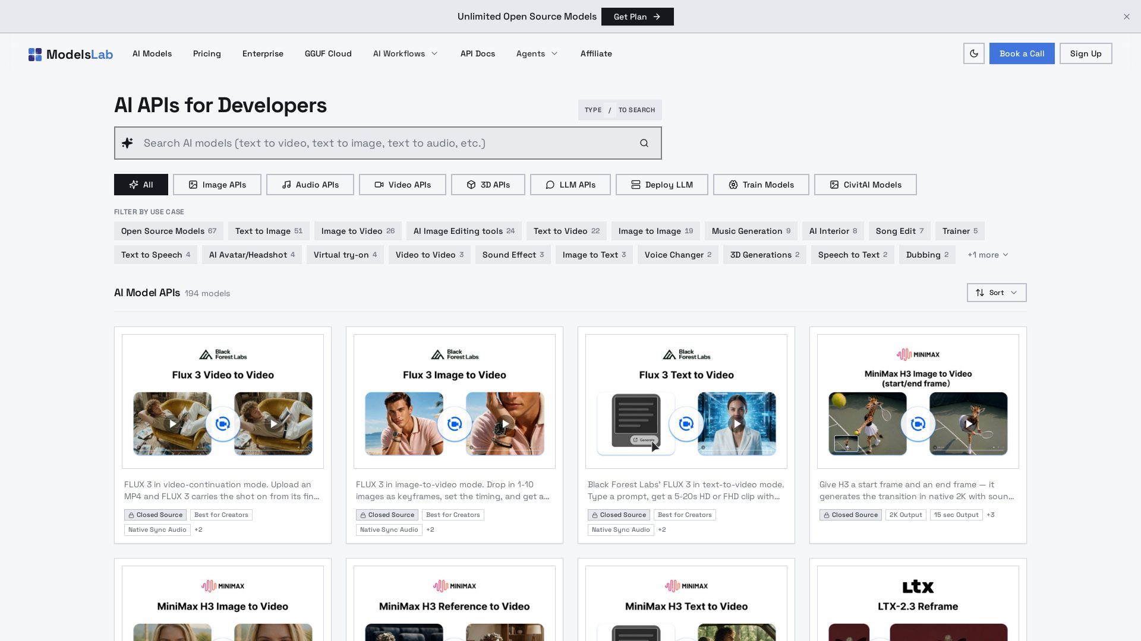
Task: Click the LTX logo on LTX-2.3 Reframe card
Action: (918, 586)
